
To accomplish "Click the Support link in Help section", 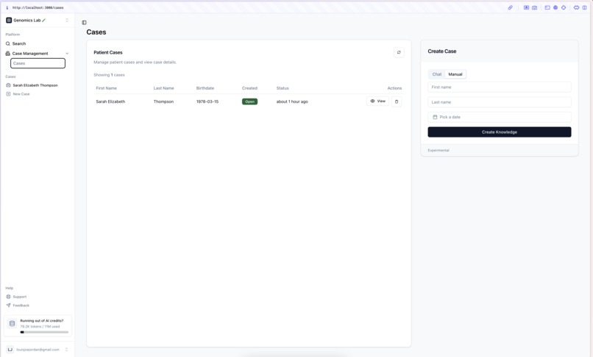I will (x=20, y=297).
